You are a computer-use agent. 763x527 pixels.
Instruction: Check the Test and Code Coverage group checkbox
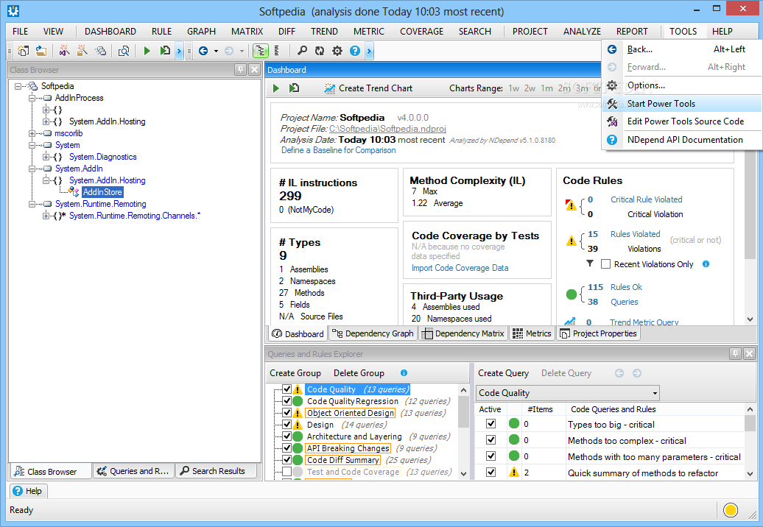(286, 472)
